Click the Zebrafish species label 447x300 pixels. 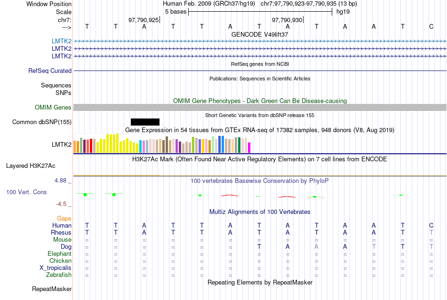[x=59, y=275]
